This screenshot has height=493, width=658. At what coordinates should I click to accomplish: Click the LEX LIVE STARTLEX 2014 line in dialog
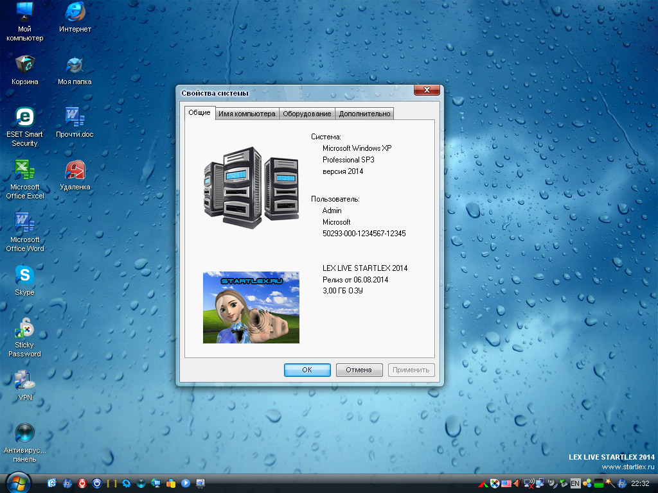[365, 268]
